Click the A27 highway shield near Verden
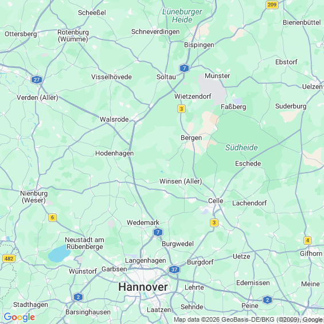Screen dimensions: 324x324 coord(37,80)
